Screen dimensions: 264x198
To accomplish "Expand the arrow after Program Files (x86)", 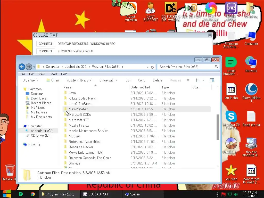I will 122,67.
